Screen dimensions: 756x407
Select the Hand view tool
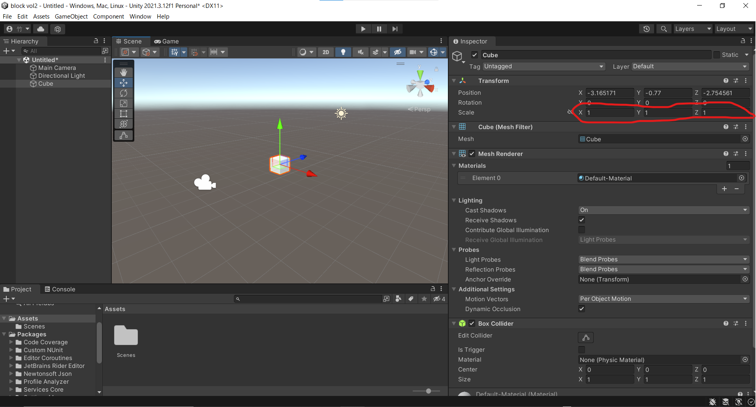click(x=124, y=73)
